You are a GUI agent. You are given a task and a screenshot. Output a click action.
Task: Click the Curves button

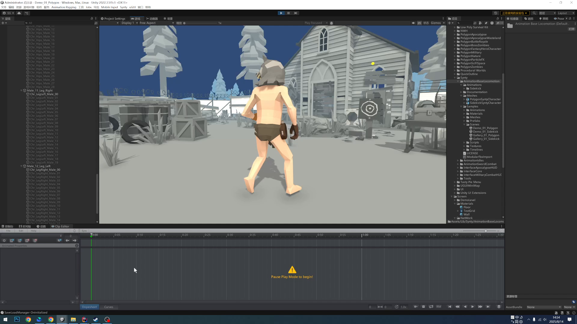(108, 307)
